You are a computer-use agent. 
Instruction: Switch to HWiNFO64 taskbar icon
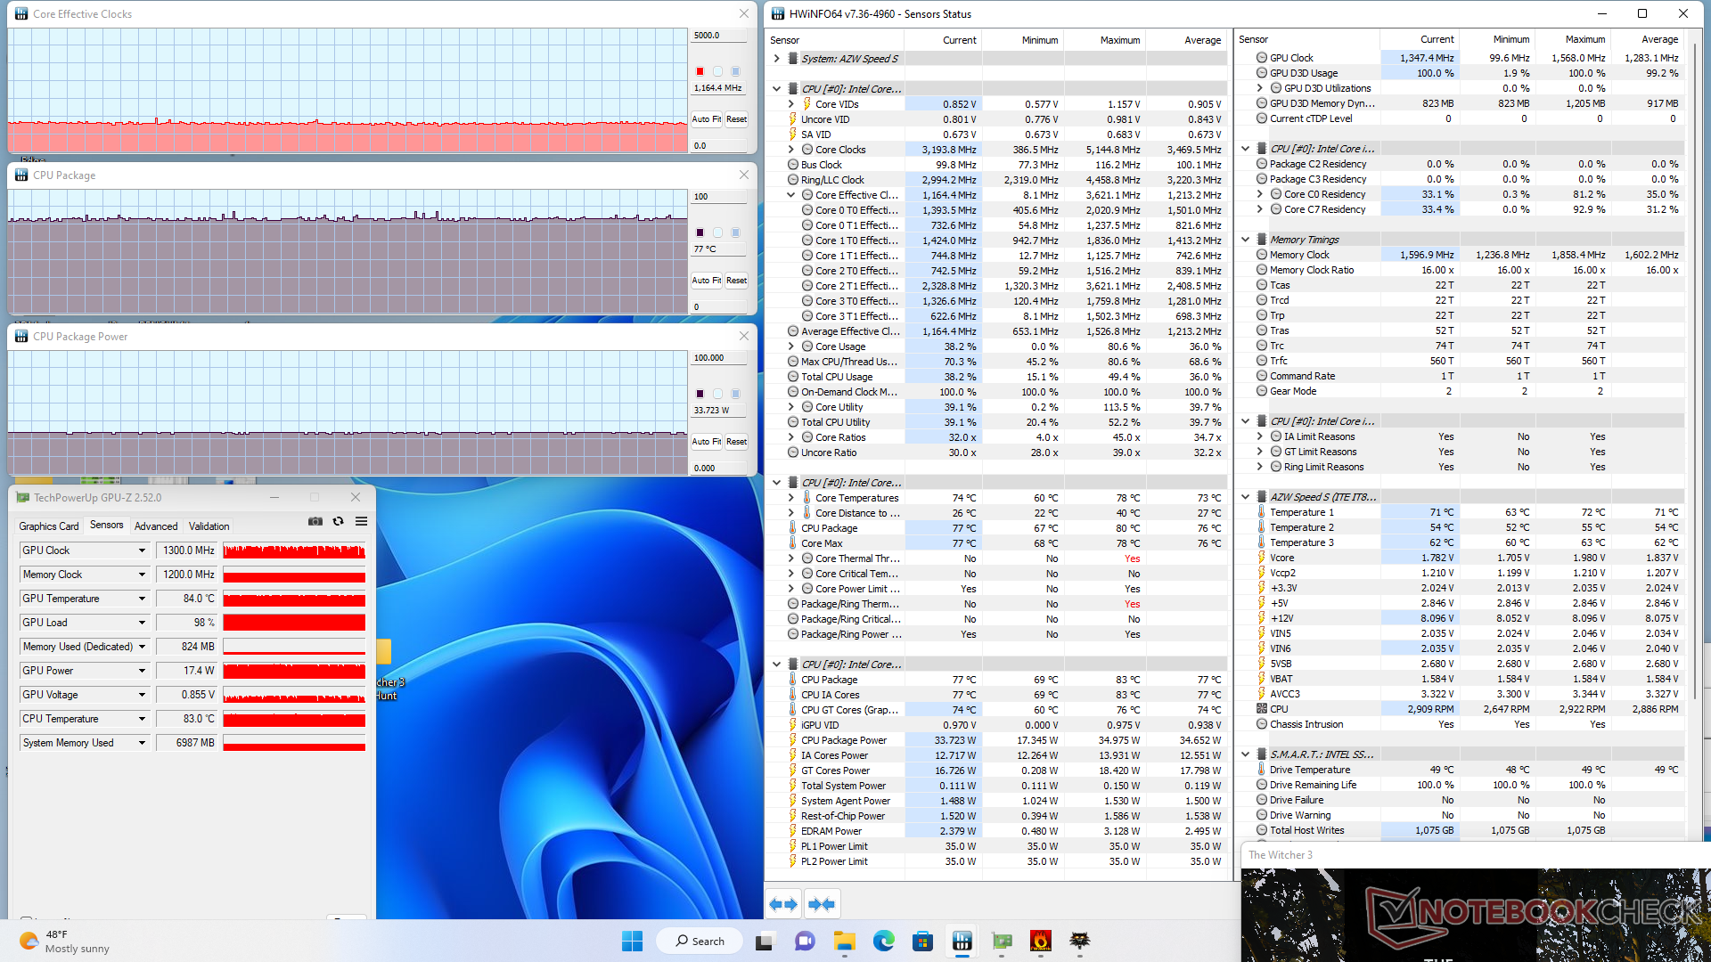pos(962,941)
